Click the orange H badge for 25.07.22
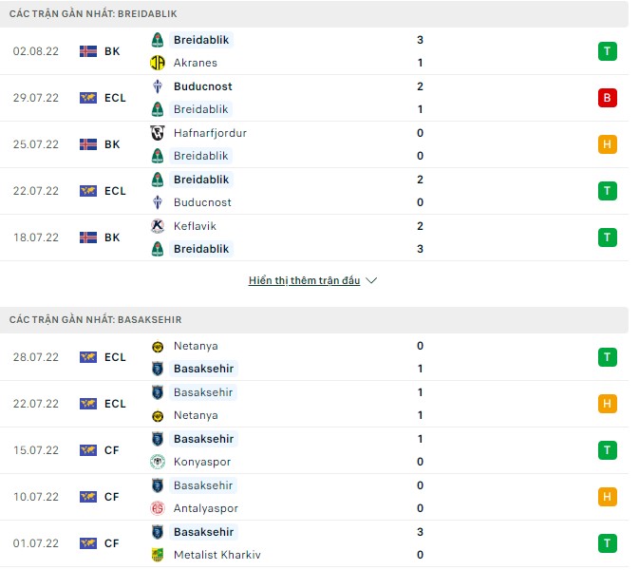 (x=608, y=144)
